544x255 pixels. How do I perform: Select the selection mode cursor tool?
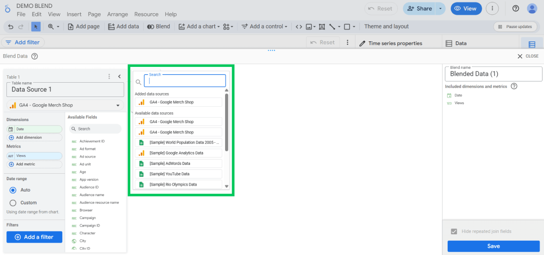[36, 27]
